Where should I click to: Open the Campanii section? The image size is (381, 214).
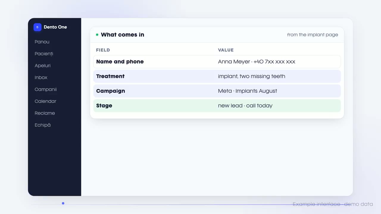(46, 89)
